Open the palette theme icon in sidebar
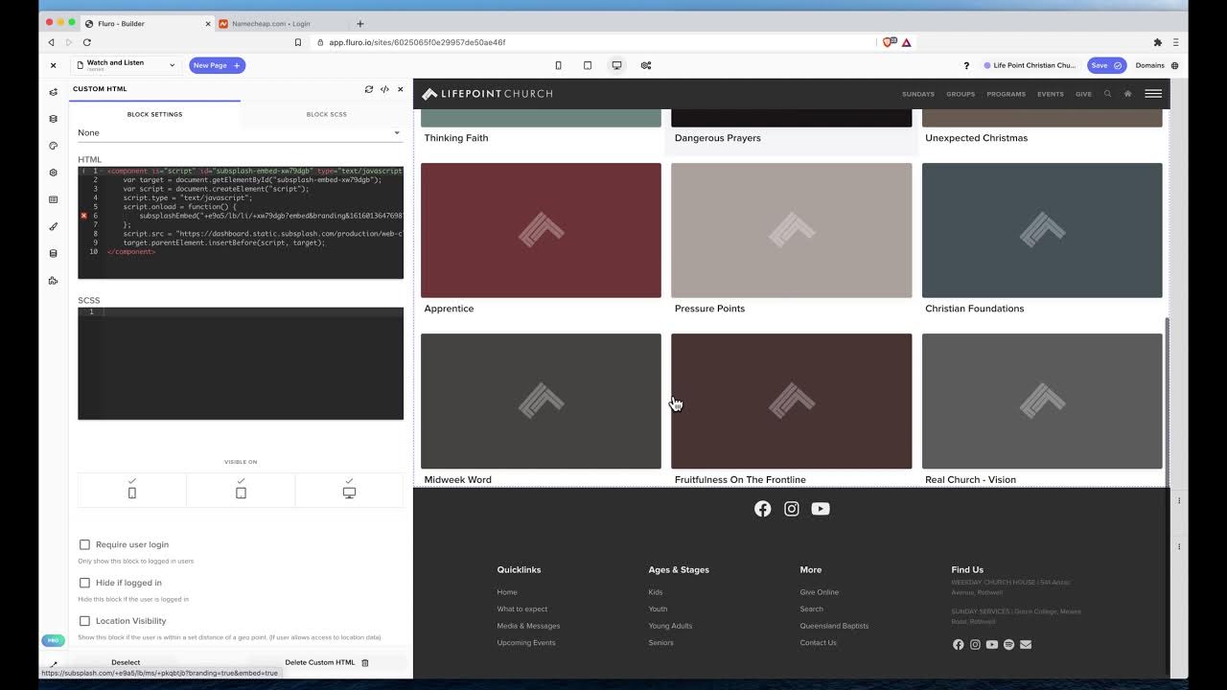 pyautogui.click(x=54, y=146)
